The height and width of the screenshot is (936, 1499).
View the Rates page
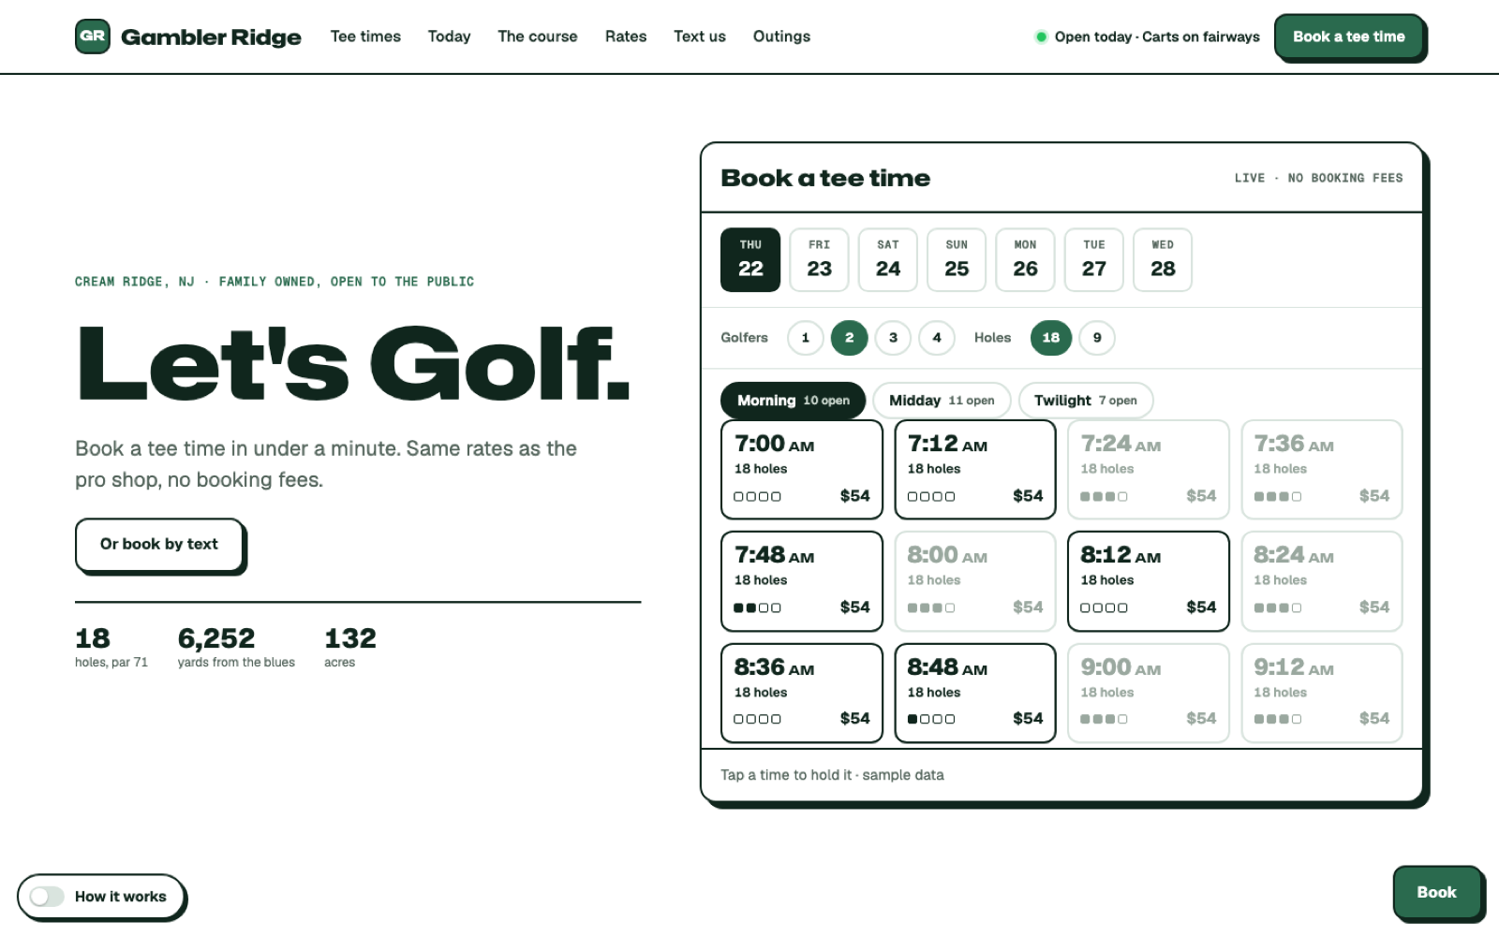click(626, 37)
